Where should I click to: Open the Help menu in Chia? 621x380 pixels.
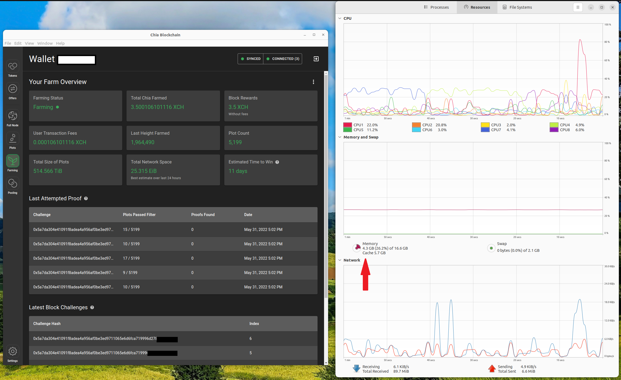(60, 43)
